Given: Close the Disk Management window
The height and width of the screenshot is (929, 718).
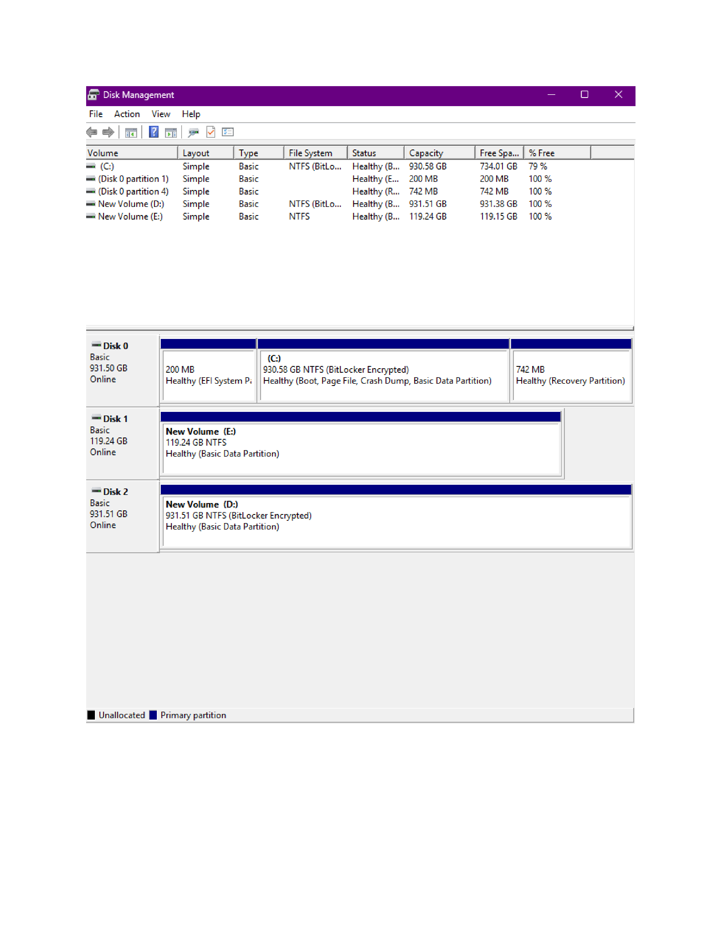Looking at the screenshot, I should [x=619, y=95].
